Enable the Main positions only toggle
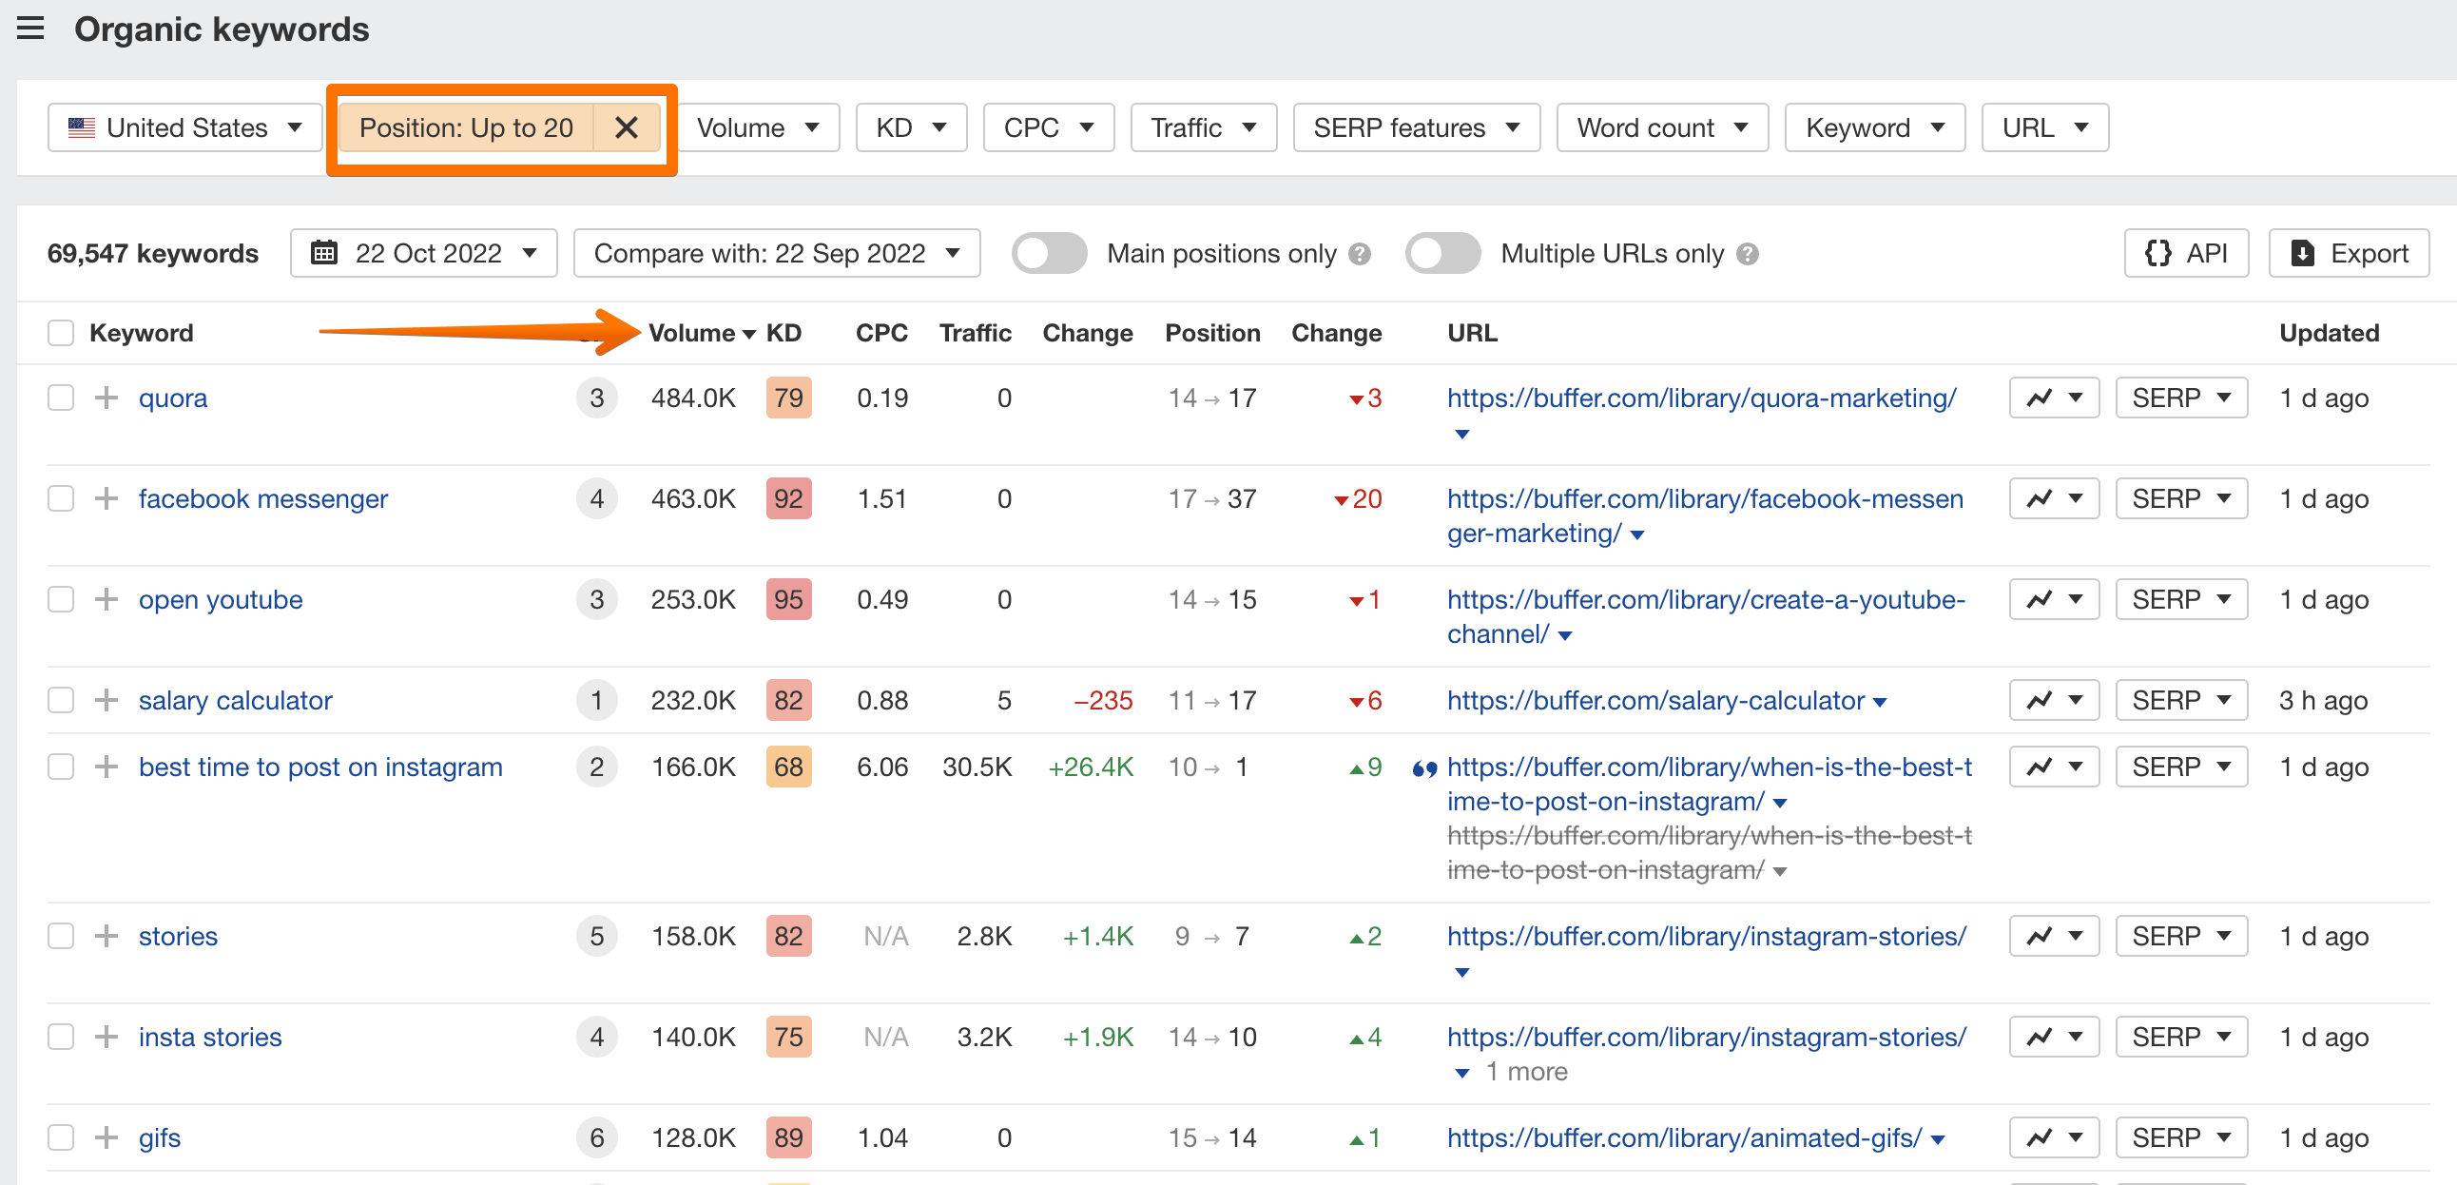Screen dimensions: 2457x1185 point(1049,254)
